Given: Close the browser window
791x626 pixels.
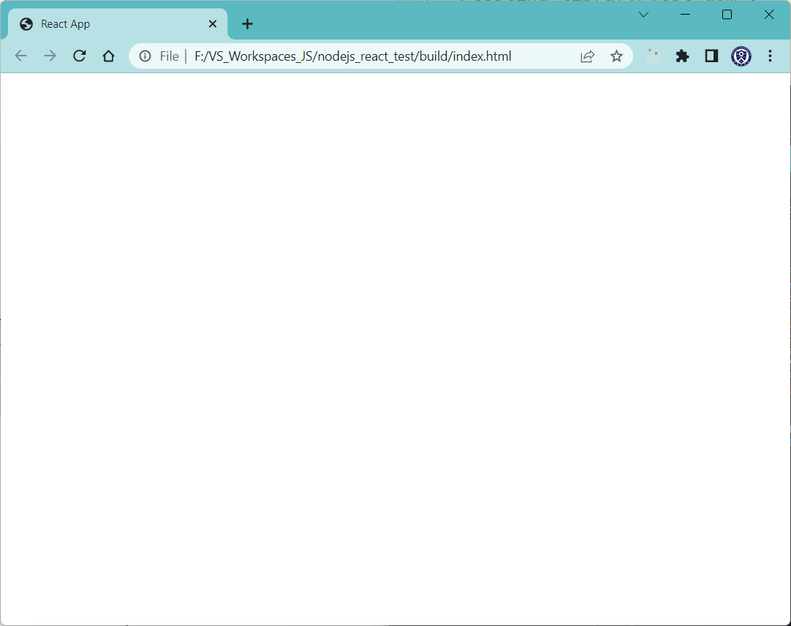Looking at the screenshot, I should (x=769, y=15).
